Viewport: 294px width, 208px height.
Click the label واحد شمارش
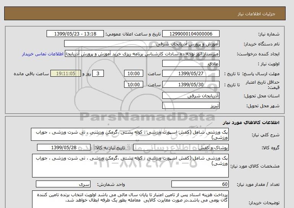click(111, 184)
